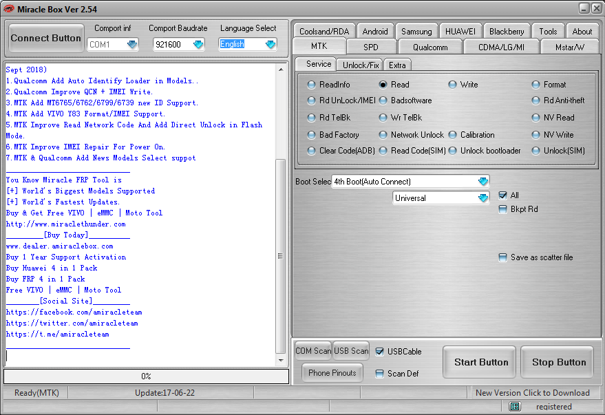Enable Save as scatter file checkbox

[x=502, y=257]
